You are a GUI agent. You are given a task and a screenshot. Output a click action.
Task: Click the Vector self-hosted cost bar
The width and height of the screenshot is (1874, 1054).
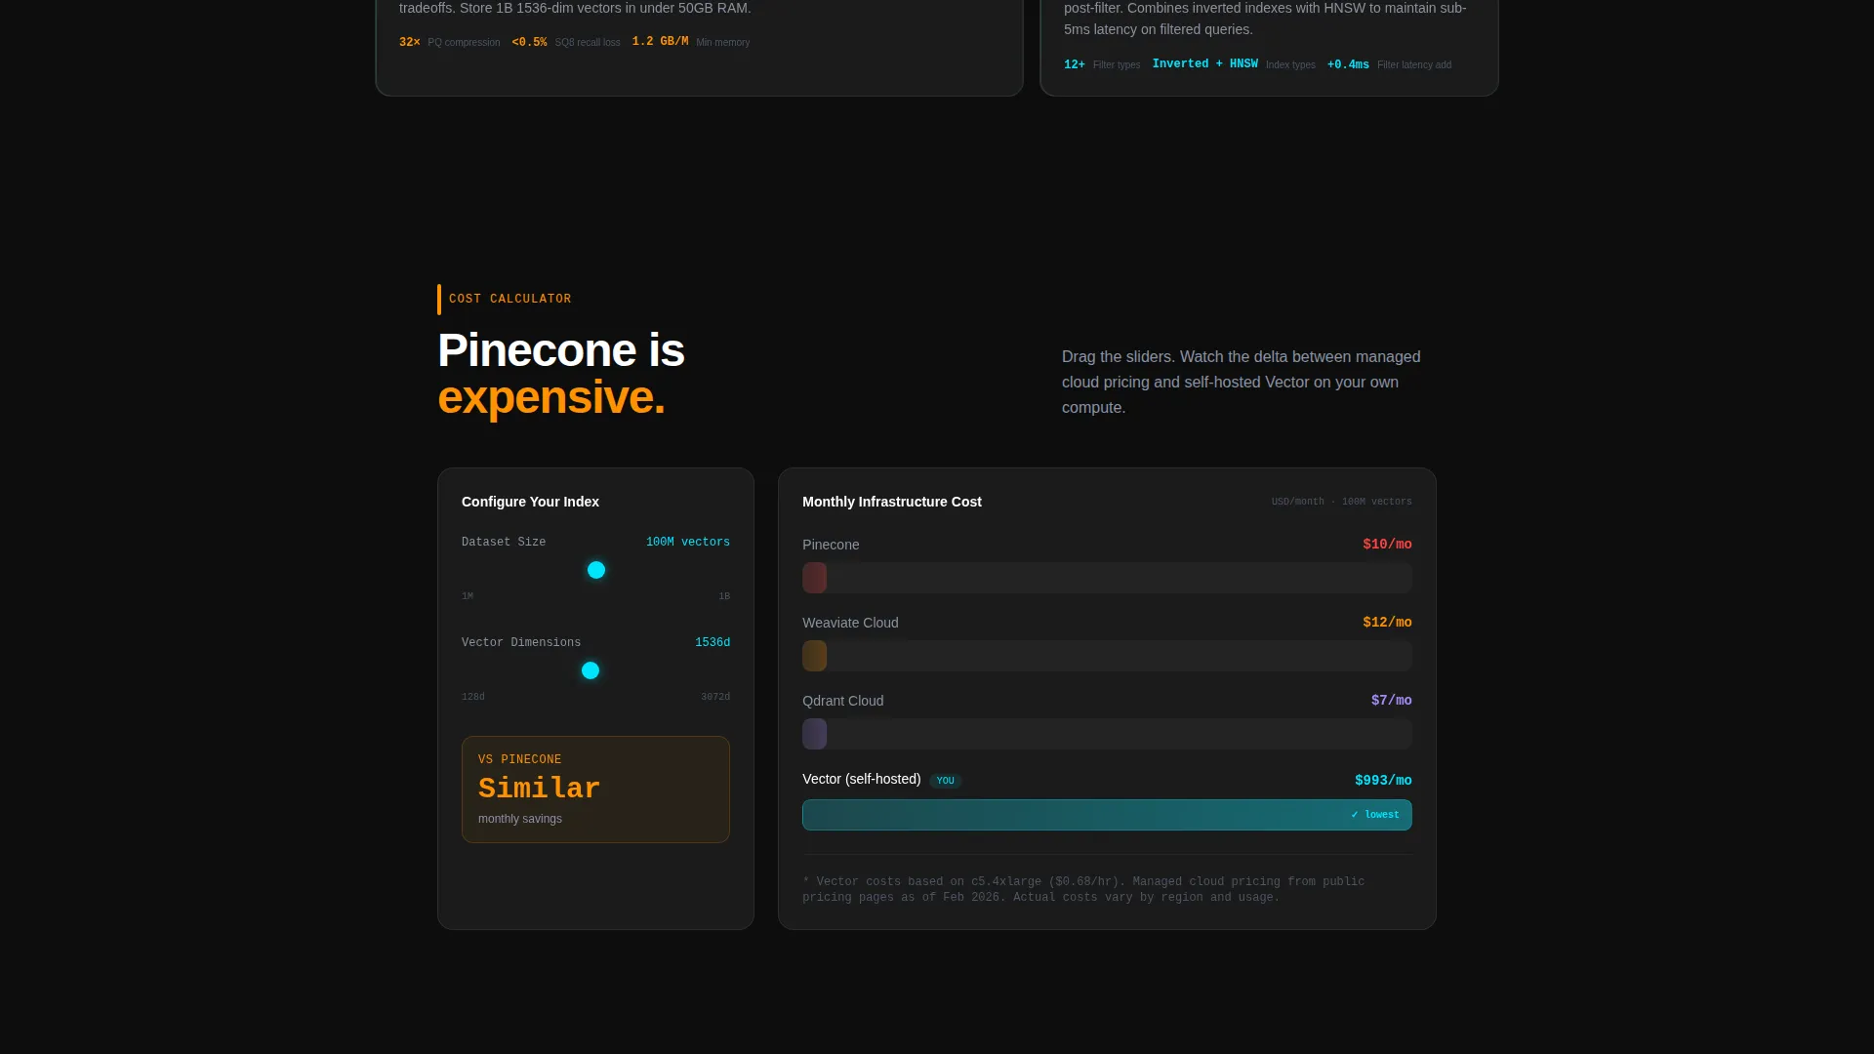(x=1107, y=815)
